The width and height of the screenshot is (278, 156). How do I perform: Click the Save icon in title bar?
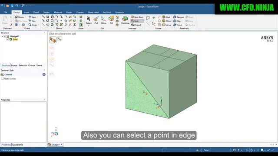tap(12, 6)
